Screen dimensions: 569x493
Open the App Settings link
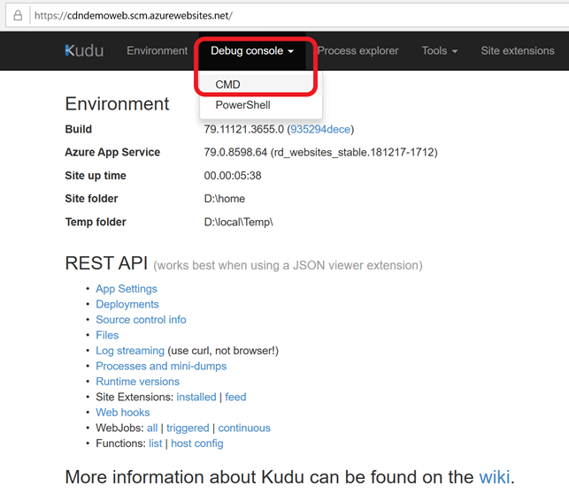tap(127, 289)
